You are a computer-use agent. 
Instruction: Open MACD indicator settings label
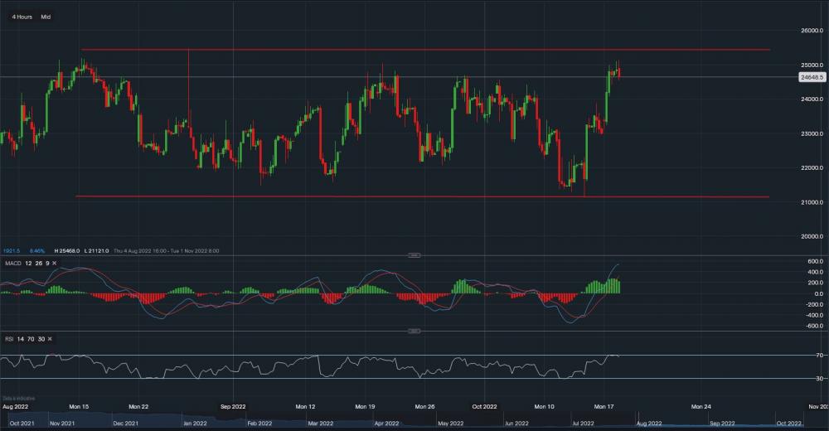12,263
